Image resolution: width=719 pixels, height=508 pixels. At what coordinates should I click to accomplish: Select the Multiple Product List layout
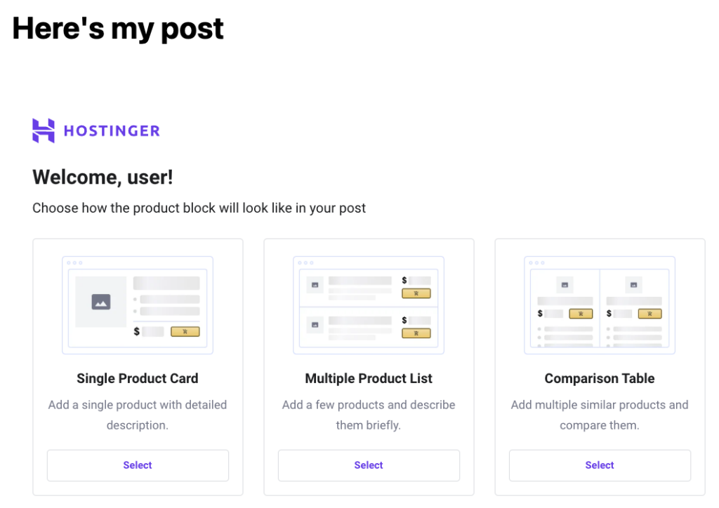(x=369, y=465)
